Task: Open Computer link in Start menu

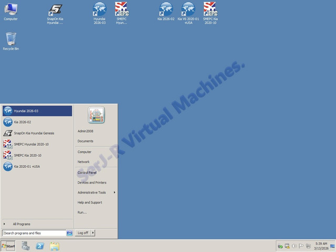Action: (x=85, y=152)
